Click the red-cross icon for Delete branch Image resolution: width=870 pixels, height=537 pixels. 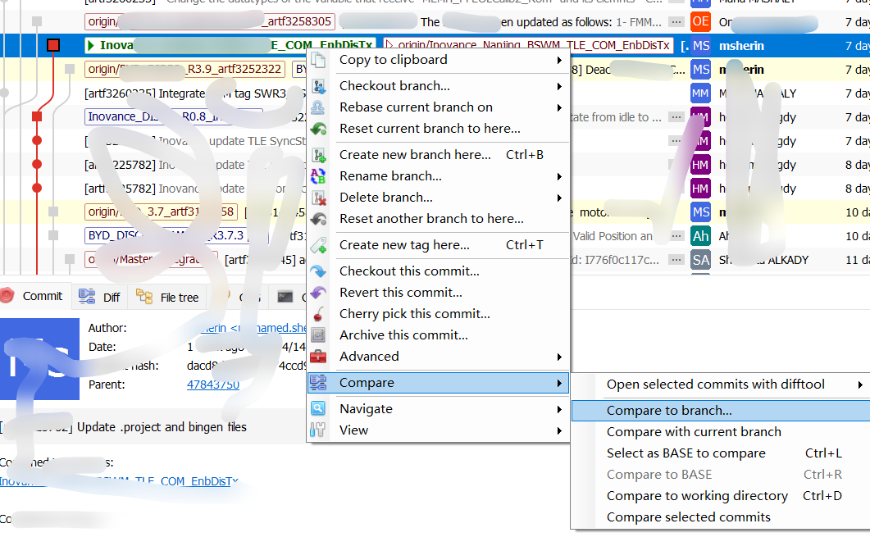318,197
